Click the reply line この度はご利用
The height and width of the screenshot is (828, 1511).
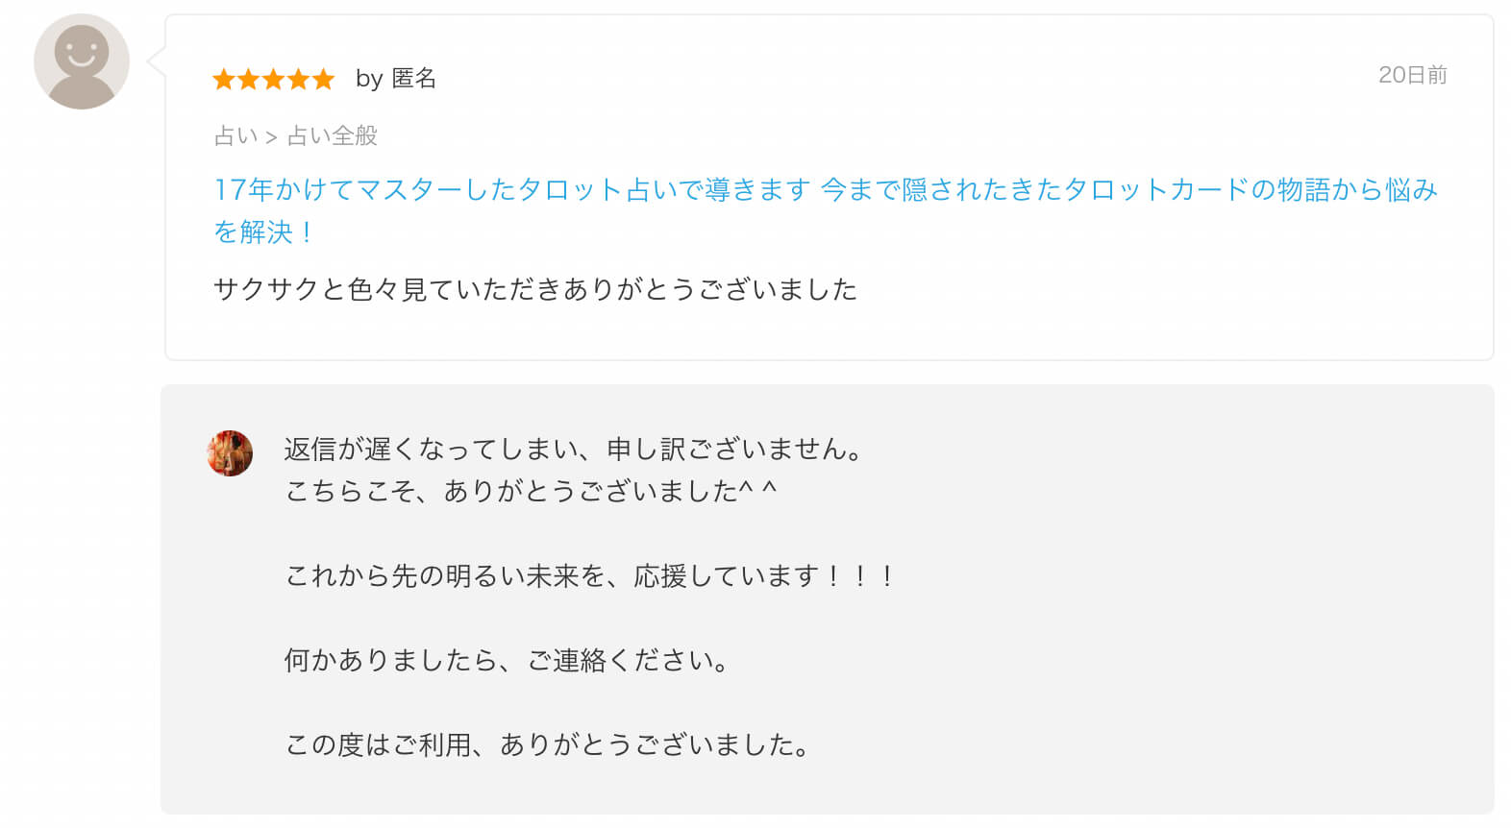[547, 744]
